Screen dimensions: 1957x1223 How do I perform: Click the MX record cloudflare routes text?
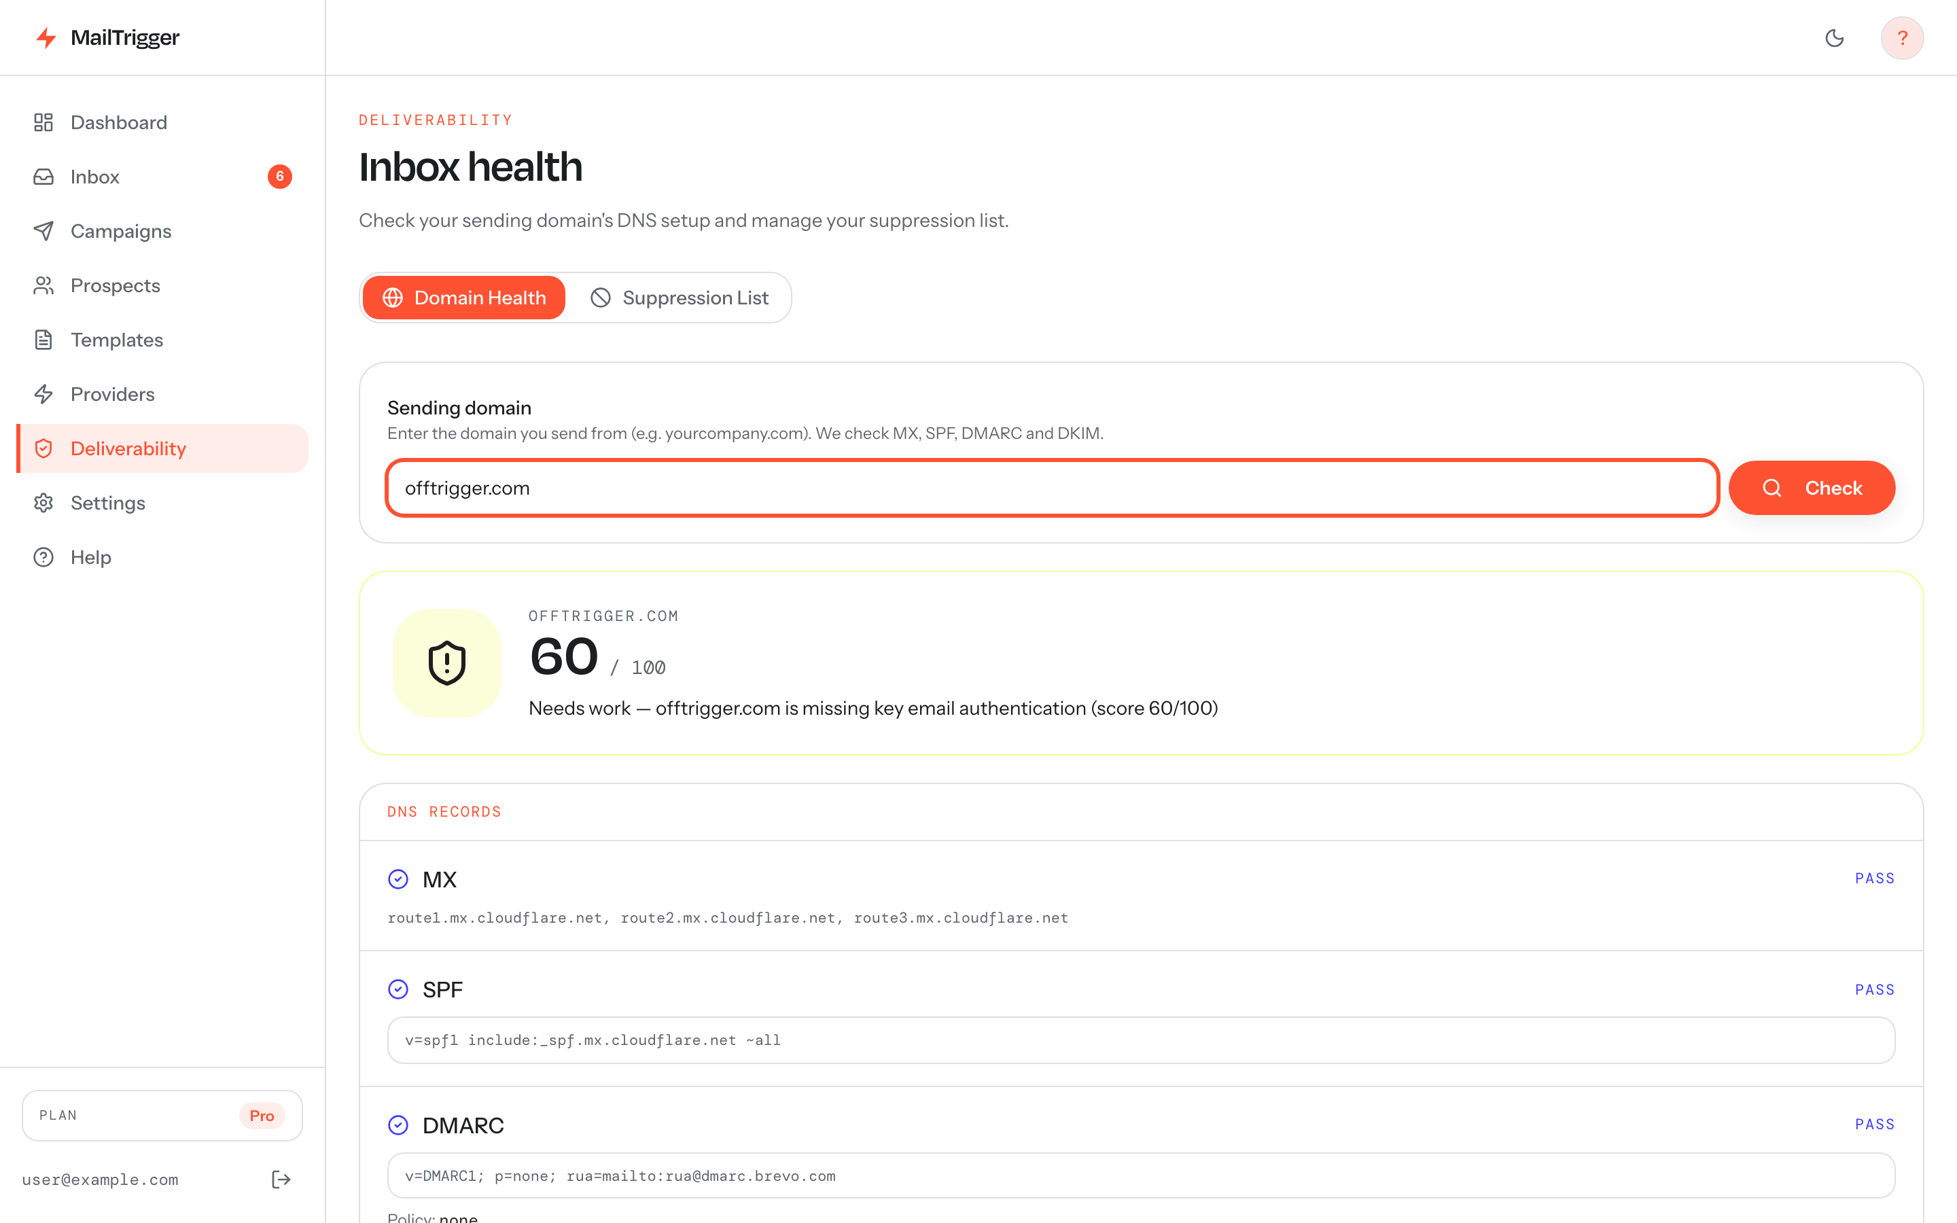[728, 918]
